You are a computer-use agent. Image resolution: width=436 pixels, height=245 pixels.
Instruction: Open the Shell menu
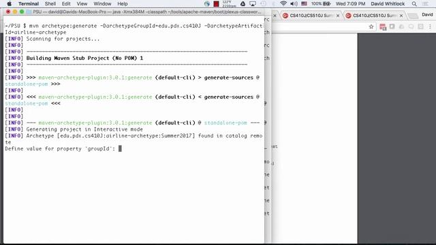coord(50,3)
